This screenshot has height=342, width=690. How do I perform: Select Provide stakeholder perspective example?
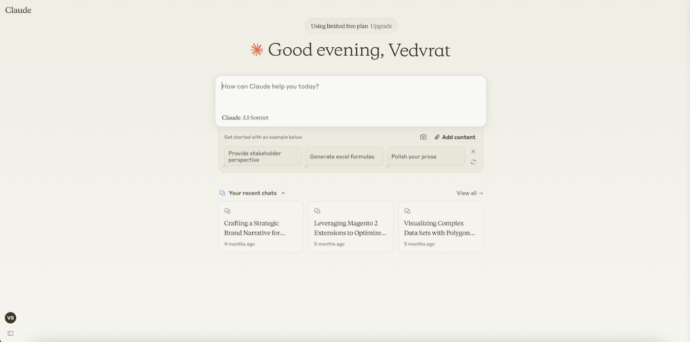[x=263, y=156]
